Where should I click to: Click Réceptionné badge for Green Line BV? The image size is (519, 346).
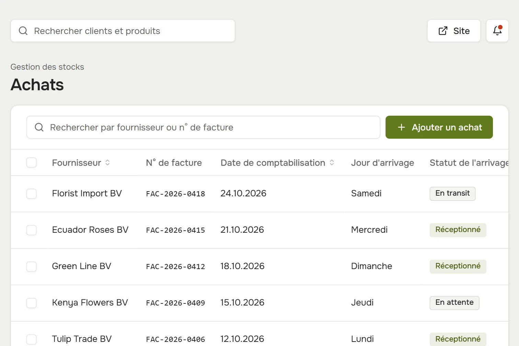[x=458, y=266]
